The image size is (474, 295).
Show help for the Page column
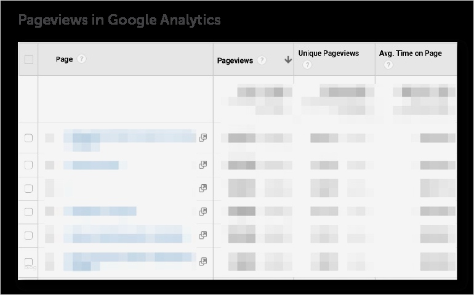(82, 59)
